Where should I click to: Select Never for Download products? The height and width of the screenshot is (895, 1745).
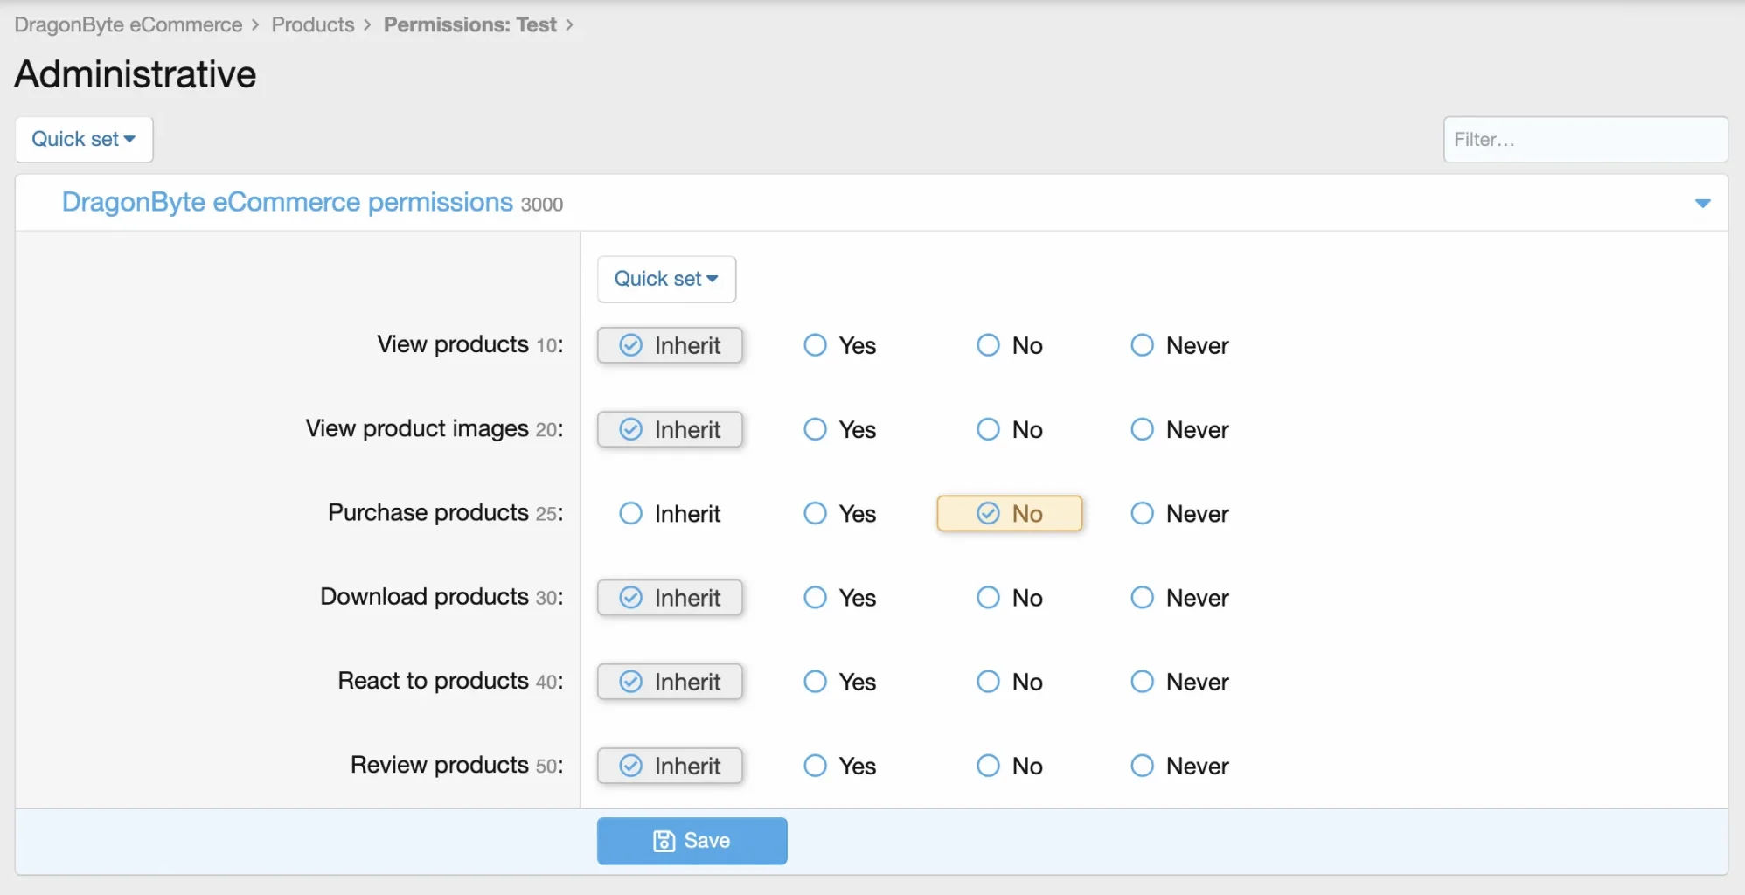click(1179, 598)
